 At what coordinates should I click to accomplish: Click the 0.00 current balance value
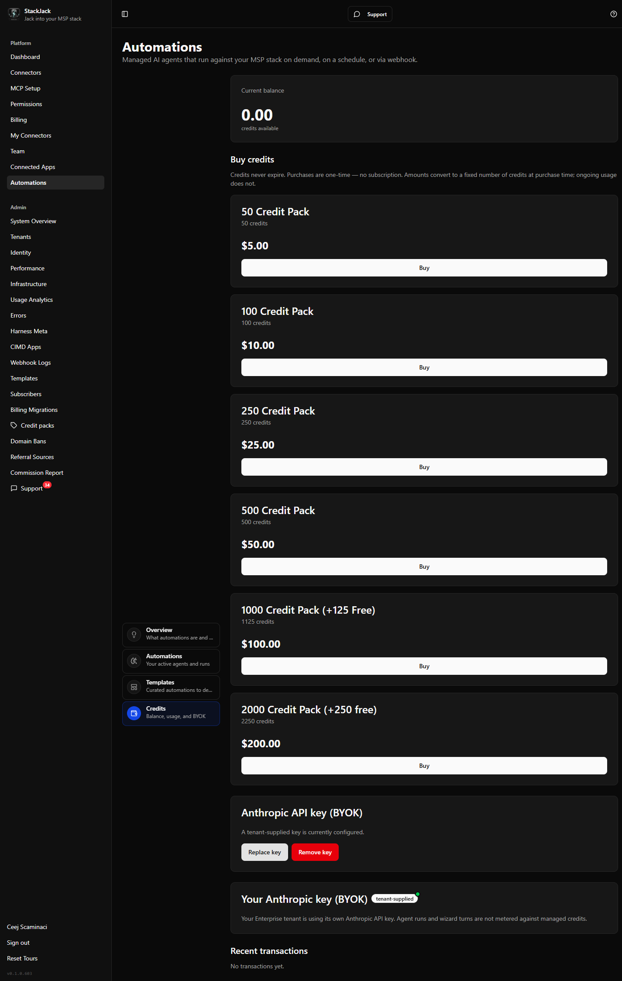[257, 115]
